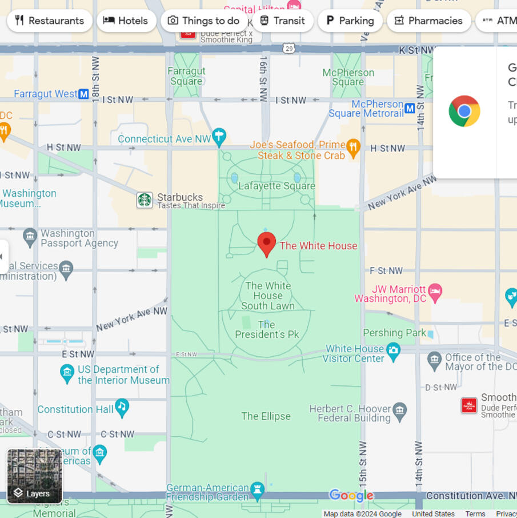Click the United States region link

pyautogui.click(x=433, y=514)
